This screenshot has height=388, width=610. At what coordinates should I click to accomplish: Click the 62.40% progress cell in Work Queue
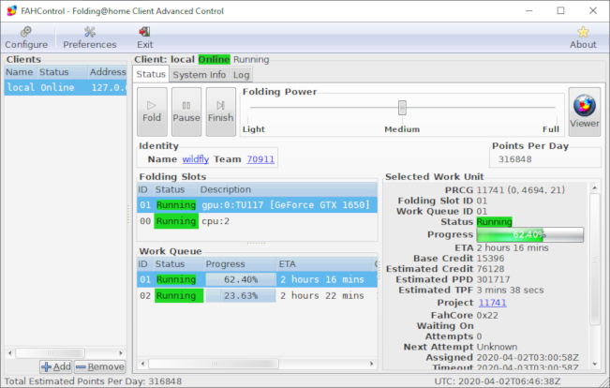[241, 279]
